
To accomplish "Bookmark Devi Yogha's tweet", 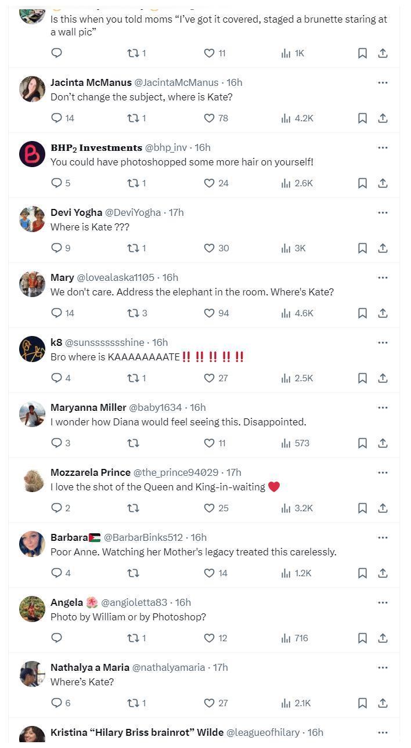I will (x=362, y=248).
